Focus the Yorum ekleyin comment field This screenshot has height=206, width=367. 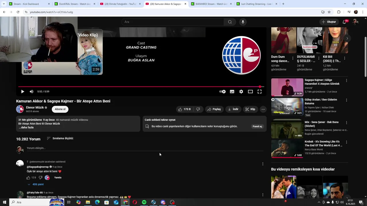pyautogui.click(x=145, y=148)
